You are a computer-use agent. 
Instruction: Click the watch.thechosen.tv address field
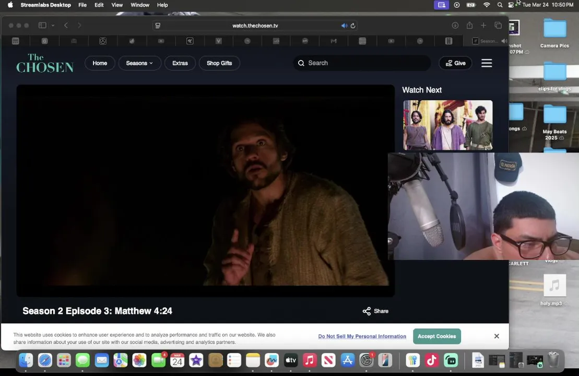[255, 26]
